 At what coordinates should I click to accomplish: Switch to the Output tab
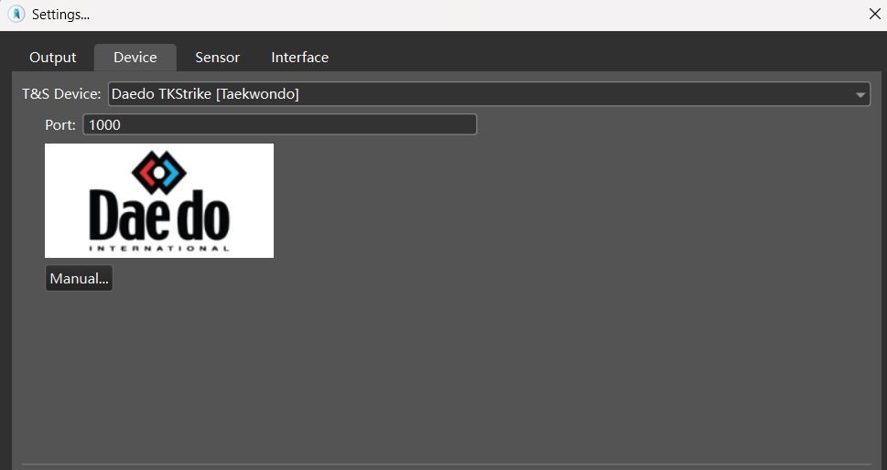tap(53, 58)
